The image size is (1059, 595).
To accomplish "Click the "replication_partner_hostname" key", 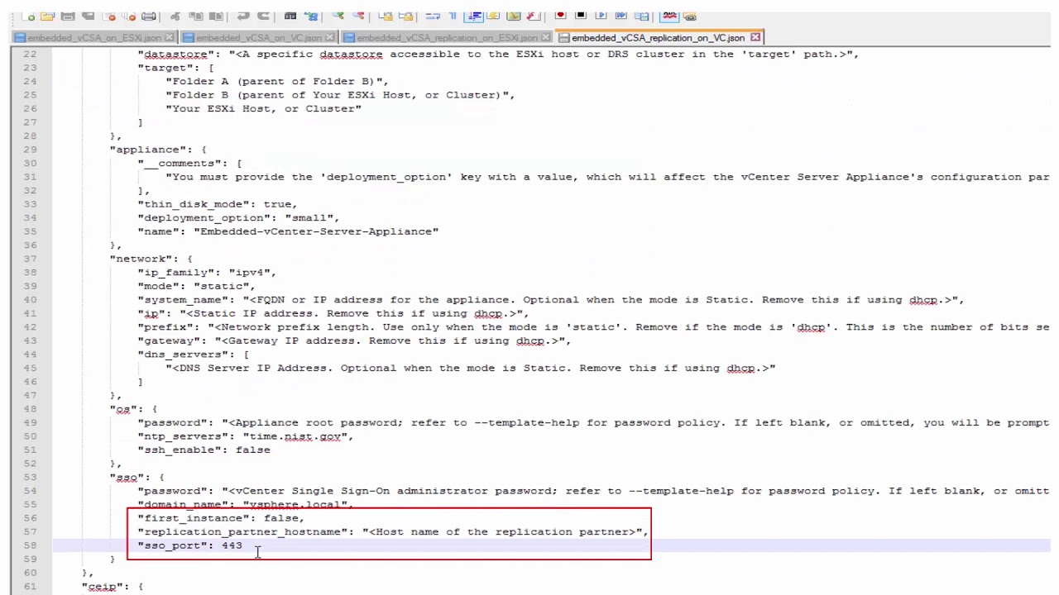I will pos(242,531).
